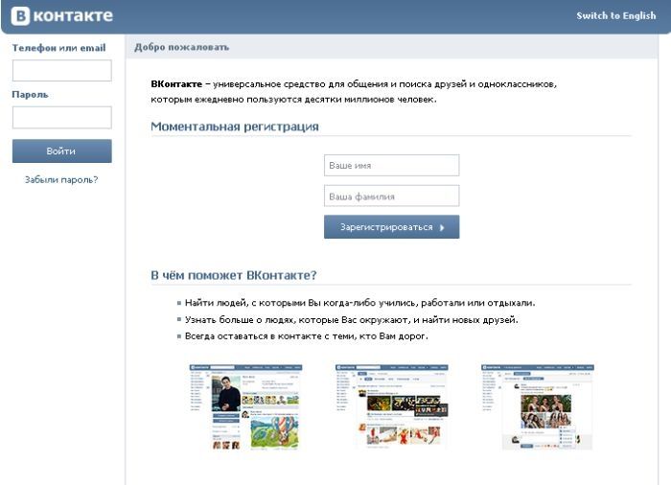The width and height of the screenshot is (671, 485).
Task: Switch to English language
Action: click(x=615, y=16)
